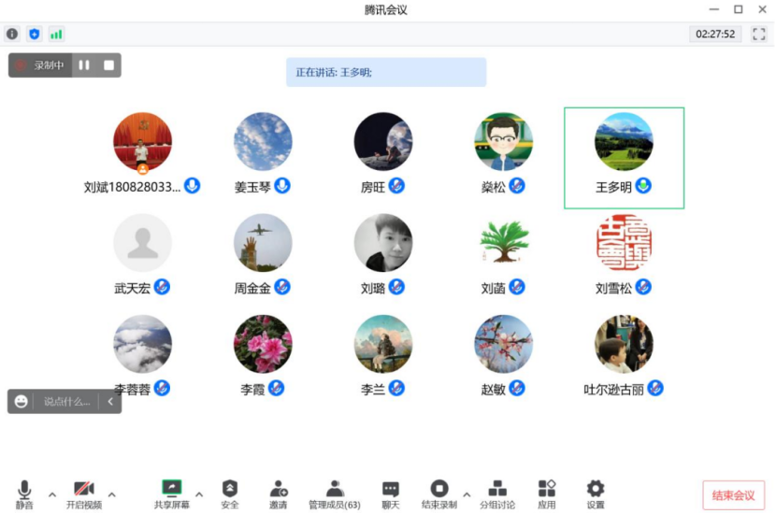Click the 录制中 recording indicator
The width and height of the screenshot is (776, 514).
pos(40,64)
